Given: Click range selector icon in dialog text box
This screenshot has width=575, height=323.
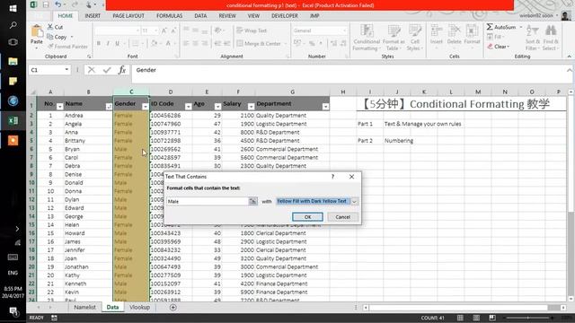Looking at the screenshot, I should coord(252,201).
